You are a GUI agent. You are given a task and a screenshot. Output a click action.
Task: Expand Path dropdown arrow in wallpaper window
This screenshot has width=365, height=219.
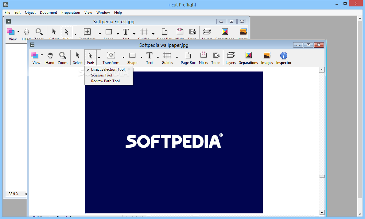coord(99,58)
